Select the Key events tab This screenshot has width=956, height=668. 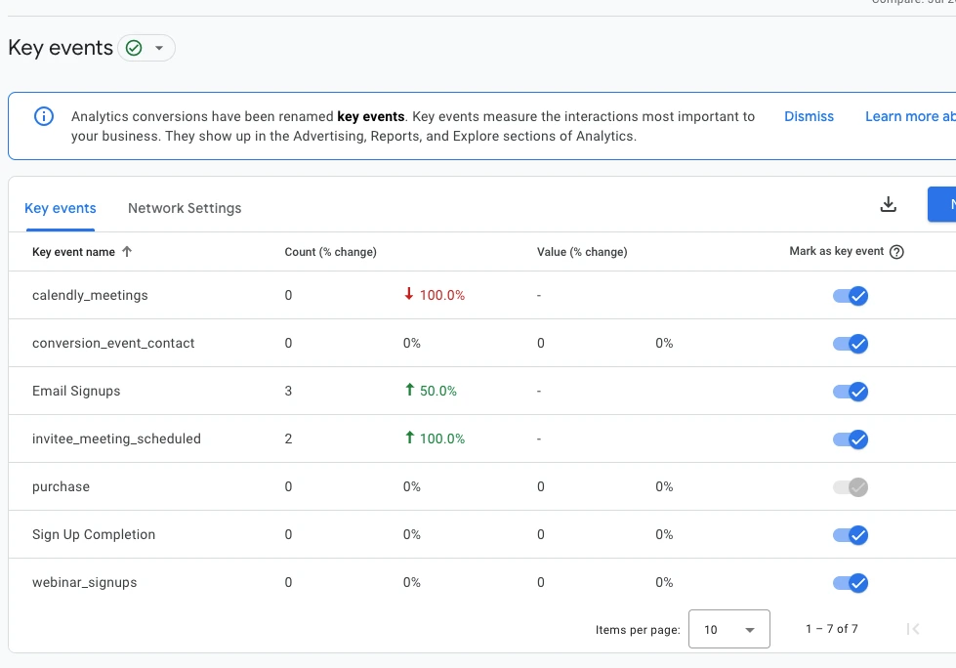point(60,208)
